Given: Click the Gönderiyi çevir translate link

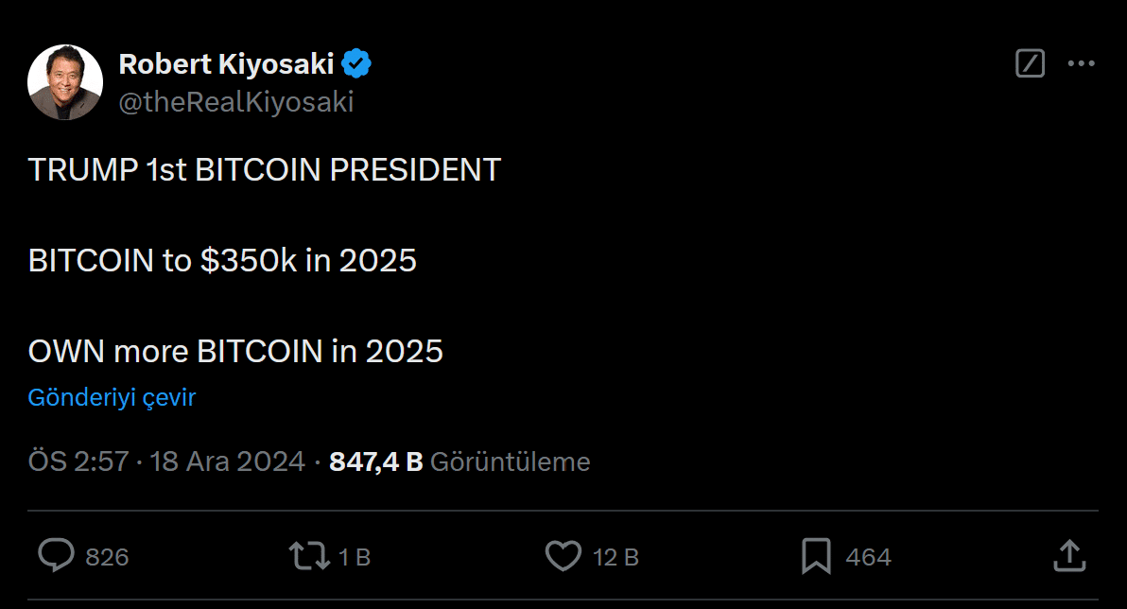Looking at the screenshot, I should click(x=112, y=397).
